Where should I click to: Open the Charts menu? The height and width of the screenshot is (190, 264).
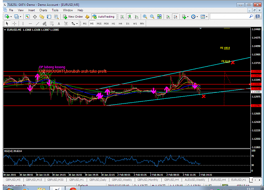point(43,10)
